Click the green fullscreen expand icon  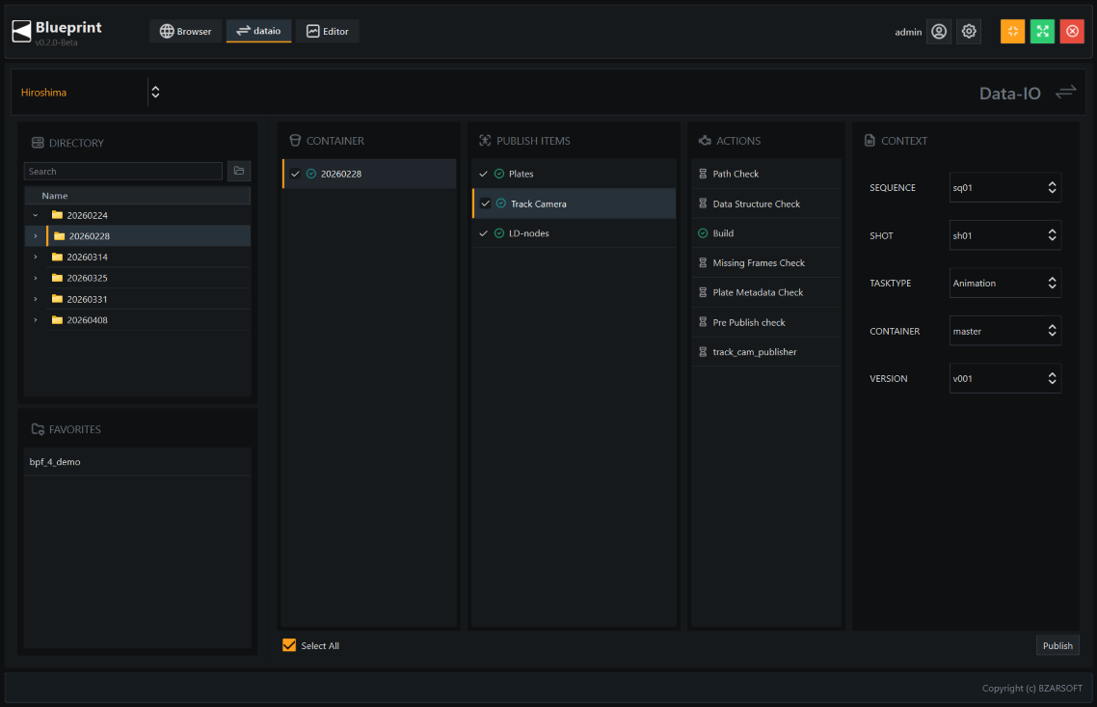tap(1042, 32)
